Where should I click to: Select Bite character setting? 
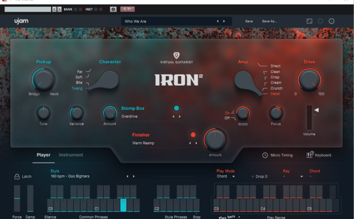point(79,82)
